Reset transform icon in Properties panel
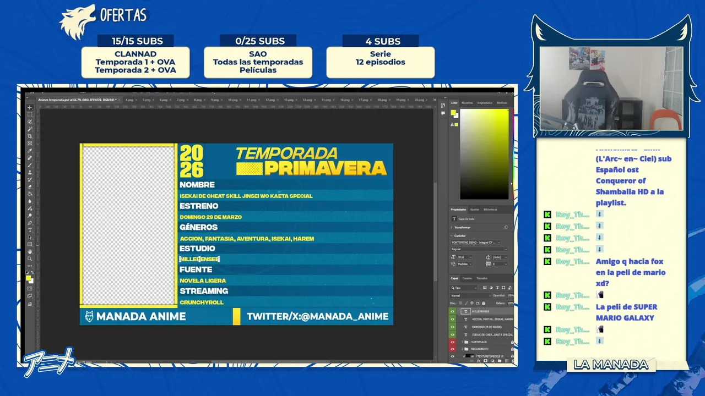705x396 pixels. pyautogui.click(x=506, y=227)
